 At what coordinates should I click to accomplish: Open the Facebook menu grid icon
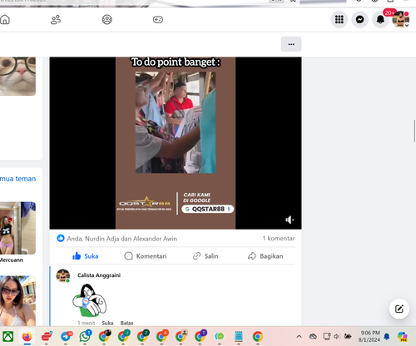click(339, 20)
